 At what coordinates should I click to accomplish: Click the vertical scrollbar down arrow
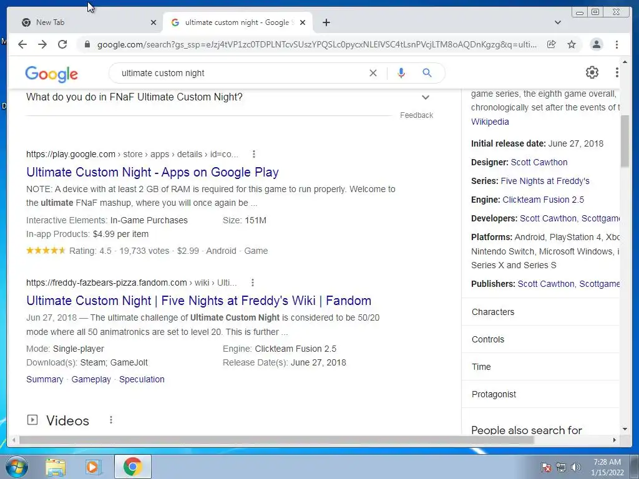pos(625,429)
